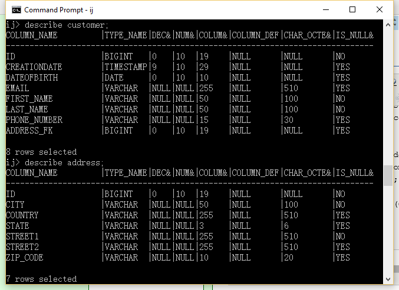The width and height of the screenshot is (399, 290).
Task: Click the TIMESTAMP type value
Action: pos(126,67)
